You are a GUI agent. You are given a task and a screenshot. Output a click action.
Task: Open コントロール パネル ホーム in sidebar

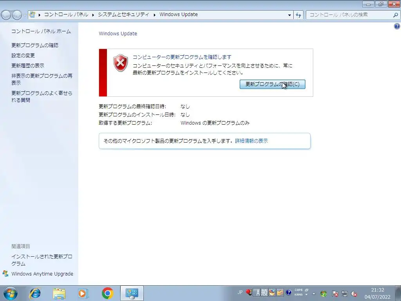tap(41, 31)
